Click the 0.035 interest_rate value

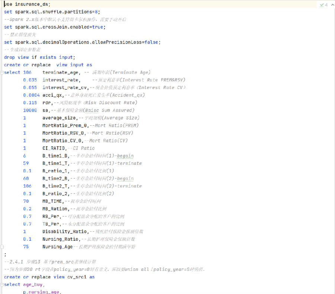[x=30, y=80]
